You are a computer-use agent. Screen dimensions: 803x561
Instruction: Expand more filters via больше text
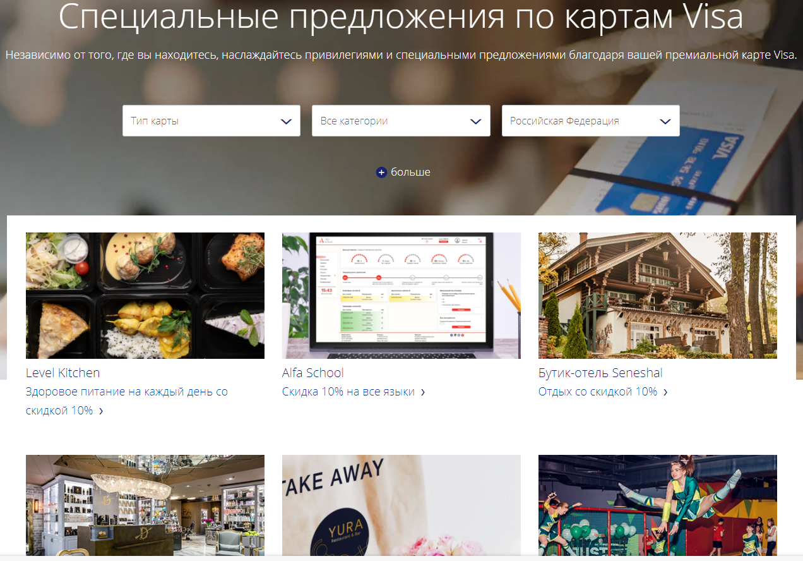[410, 172]
